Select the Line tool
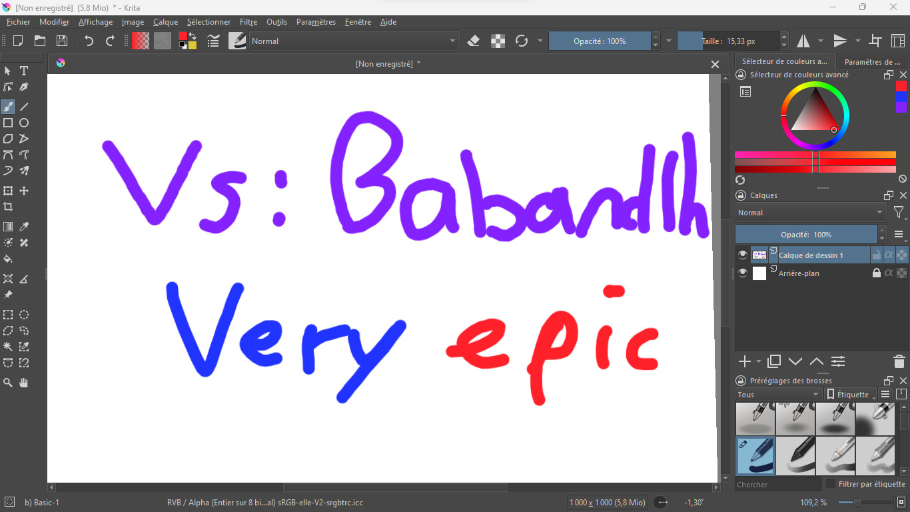 [24, 107]
